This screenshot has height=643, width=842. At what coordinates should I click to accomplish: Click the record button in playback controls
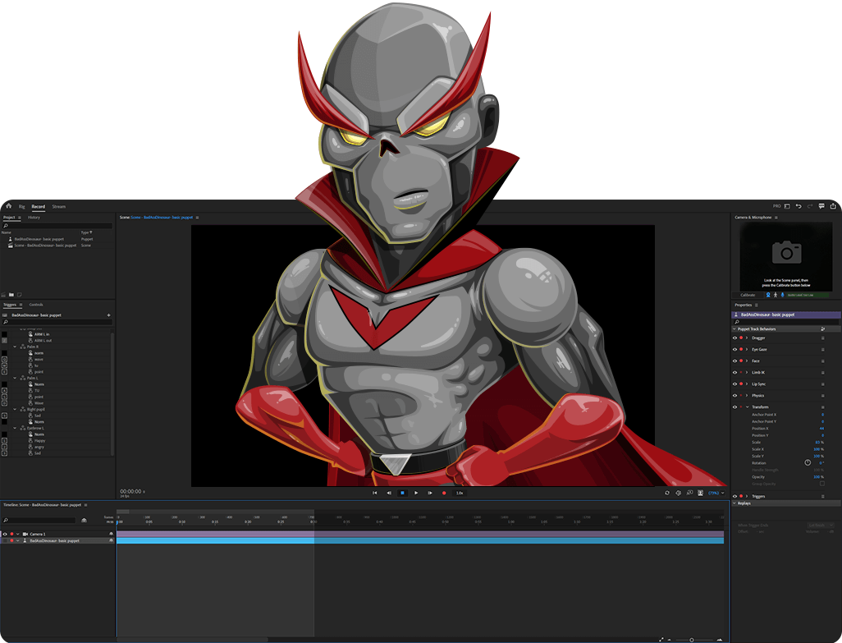click(x=444, y=493)
